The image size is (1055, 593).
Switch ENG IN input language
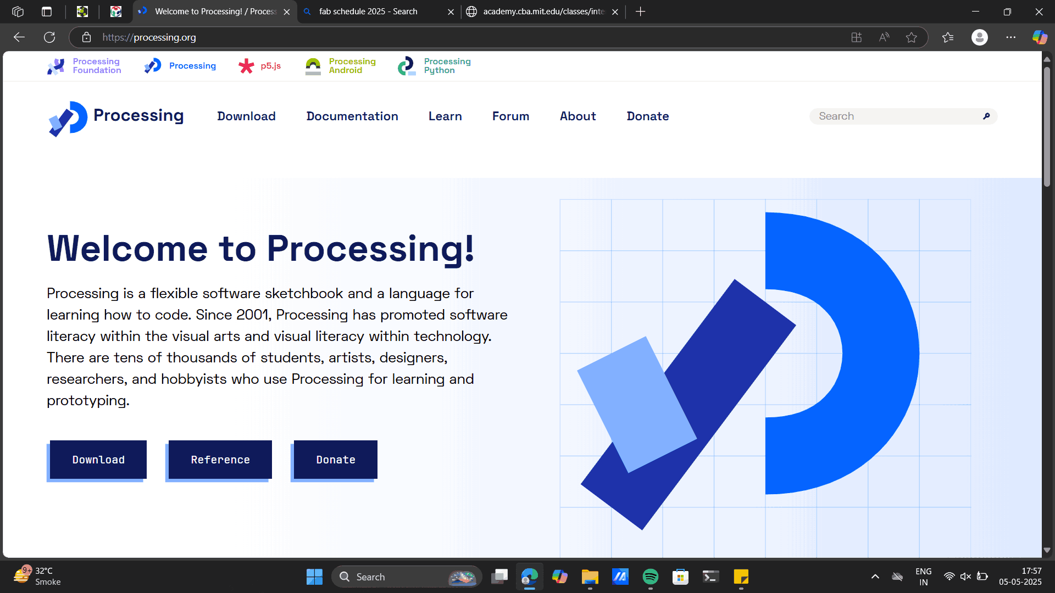point(923,577)
